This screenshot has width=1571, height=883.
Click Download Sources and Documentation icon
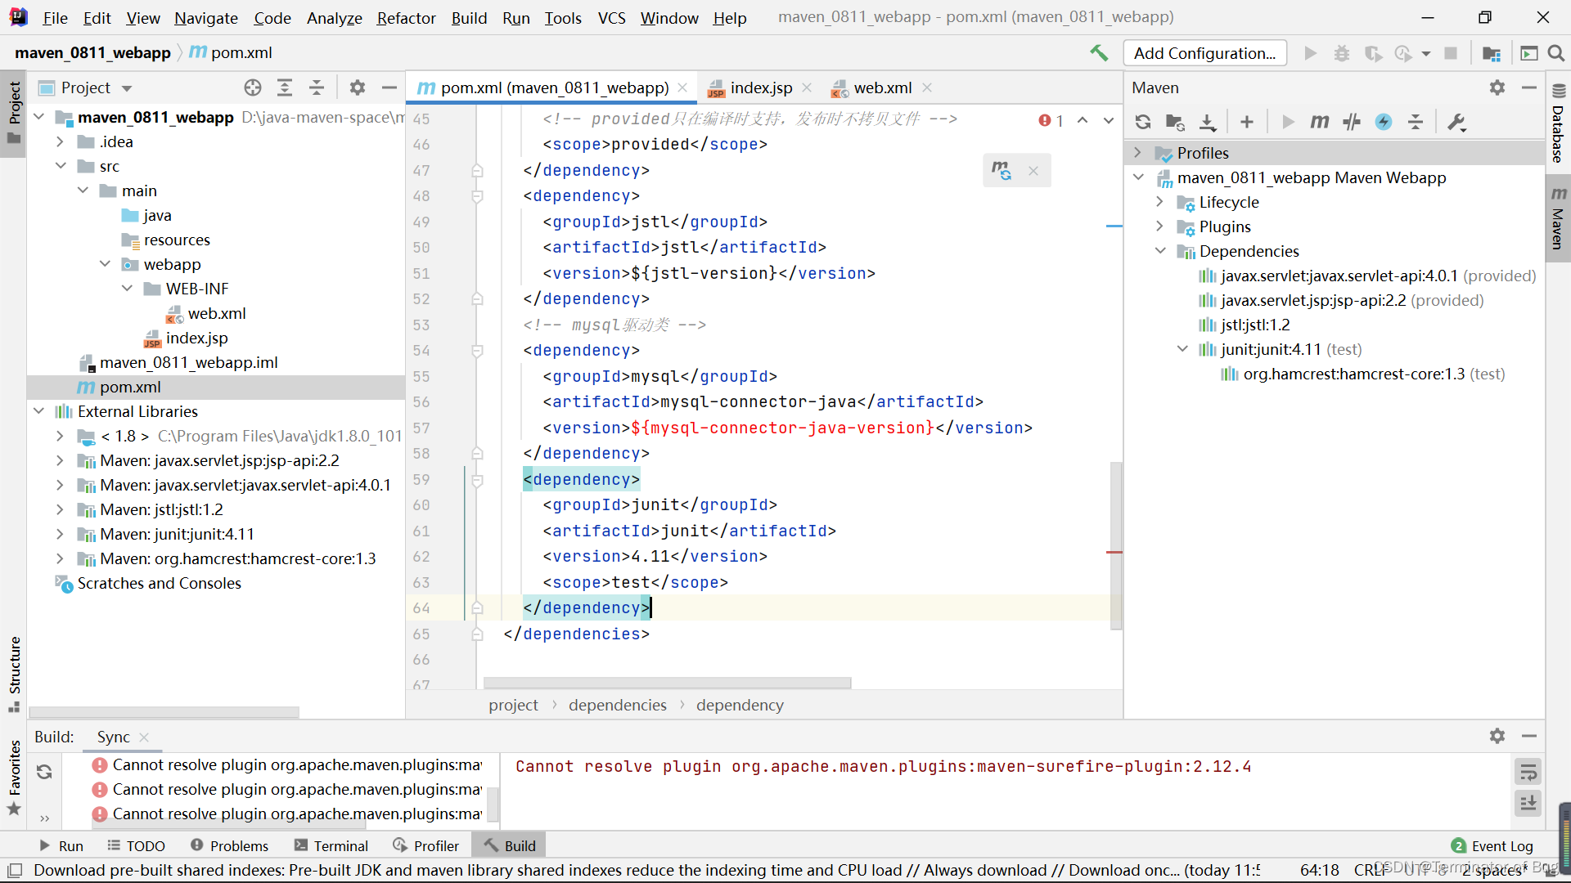pyautogui.click(x=1208, y=122)
